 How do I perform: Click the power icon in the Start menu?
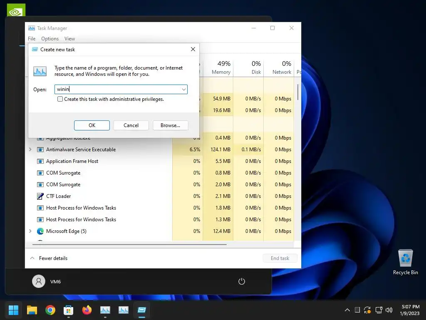pyautogui.click(x=242, y=281)
